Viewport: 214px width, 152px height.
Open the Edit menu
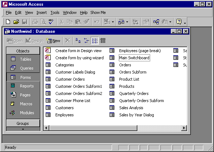18,12
